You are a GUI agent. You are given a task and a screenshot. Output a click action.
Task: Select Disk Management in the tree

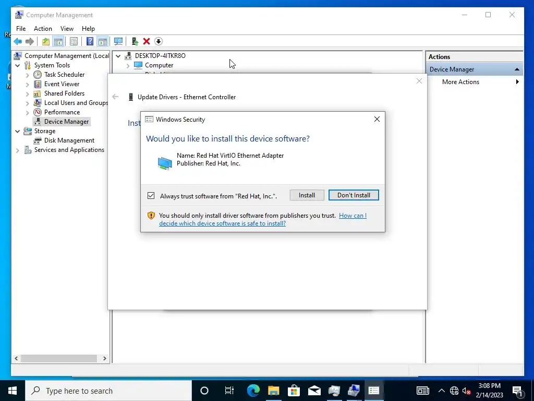coord(69,140)
